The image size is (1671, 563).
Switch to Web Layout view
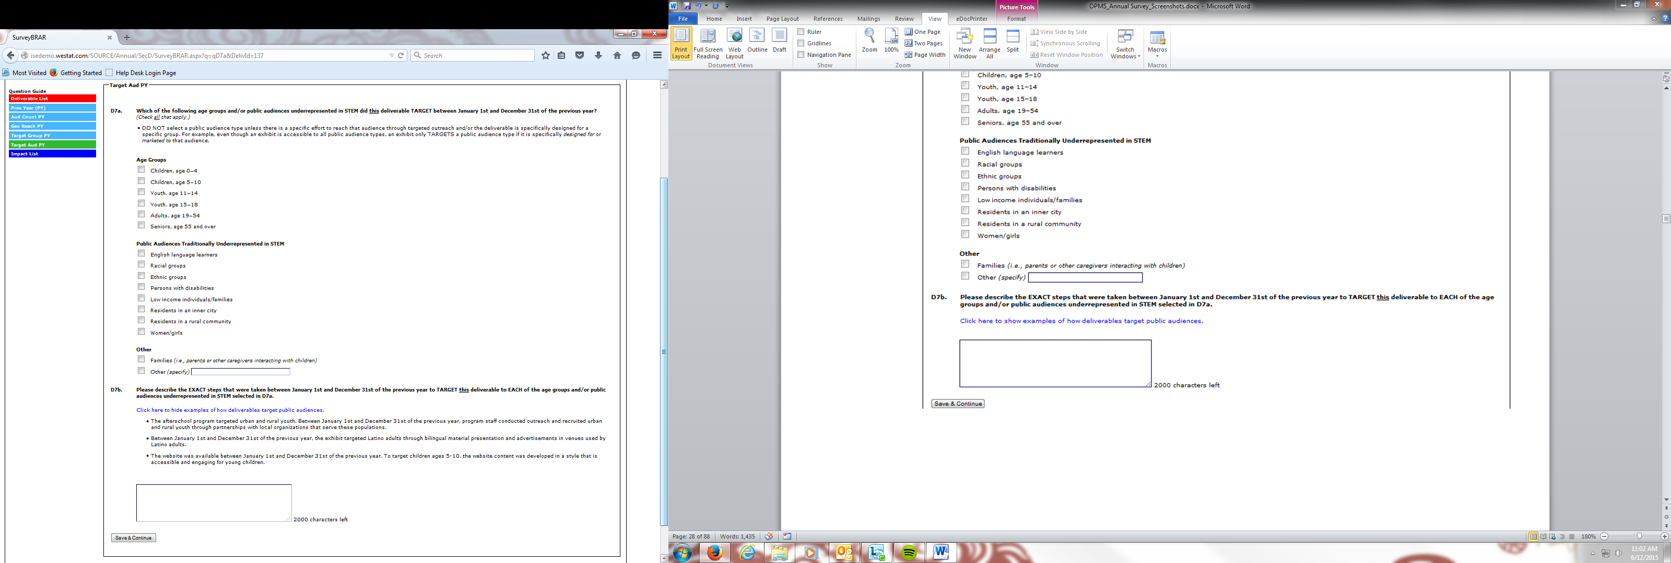(x=734, y=43)
